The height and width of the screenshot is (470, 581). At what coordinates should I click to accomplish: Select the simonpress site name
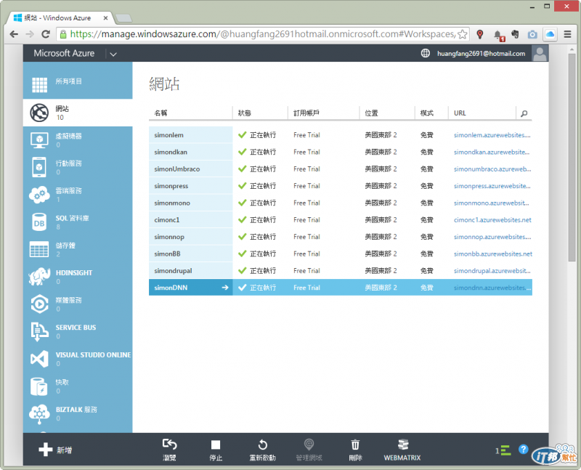[x=171, y=186]
